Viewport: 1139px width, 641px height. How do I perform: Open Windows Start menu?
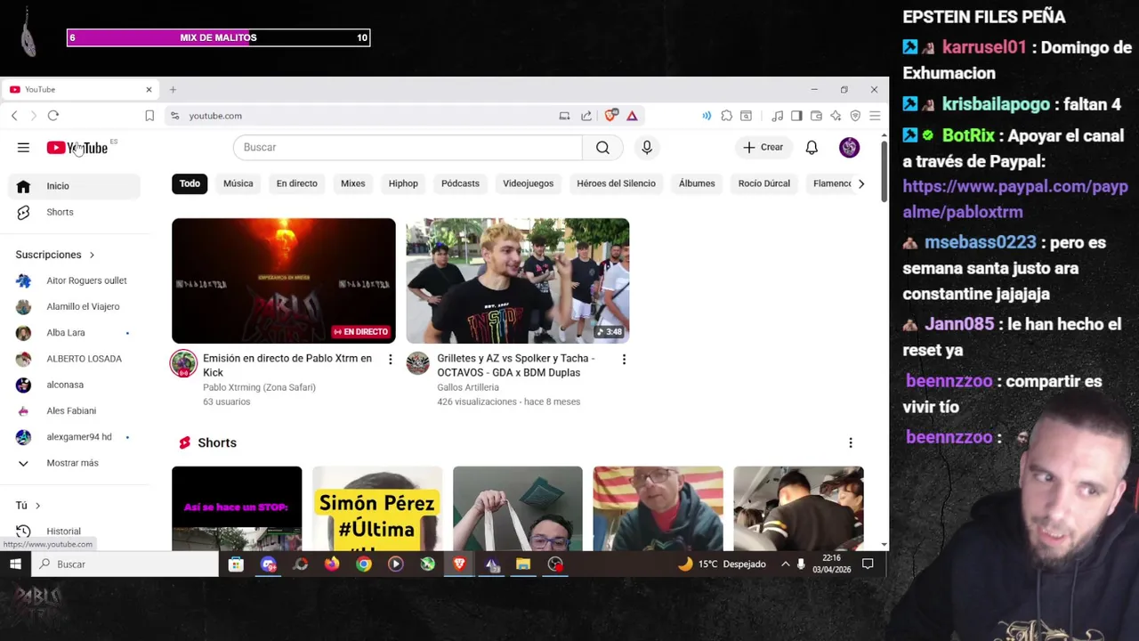pyautogui.click(x=15, y=564)
